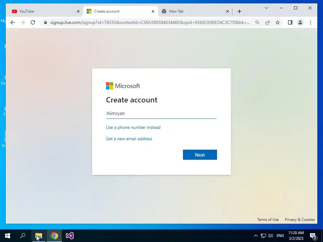Screen dimensions: 323x242
Task: Click Get a new email address
Action: 129,139
